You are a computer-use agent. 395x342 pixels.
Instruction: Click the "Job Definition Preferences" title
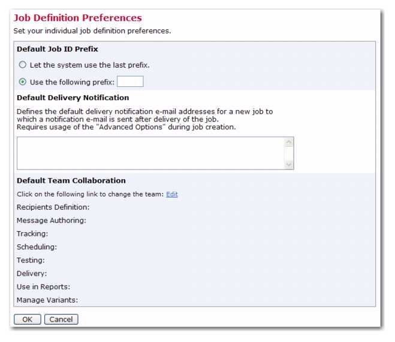(x=77, y=18)
